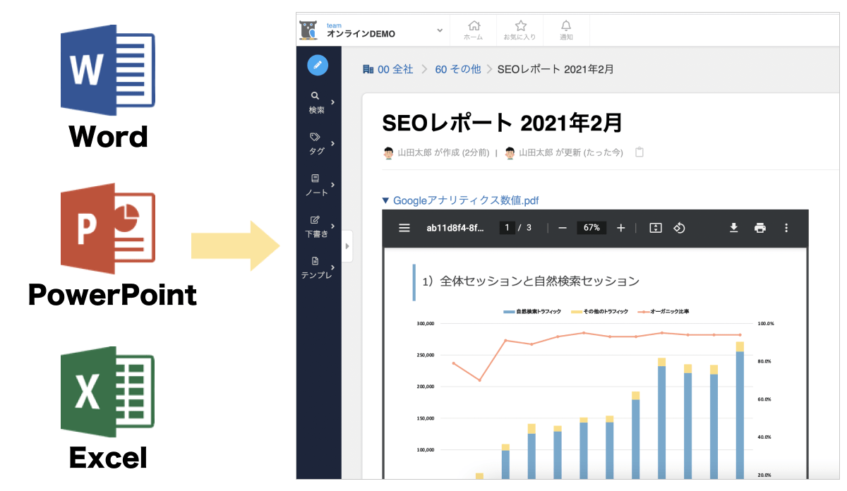This screenshot has width=847, height=491.
Task: Open the タグ tags sidebar item
Action: point(316,143)
